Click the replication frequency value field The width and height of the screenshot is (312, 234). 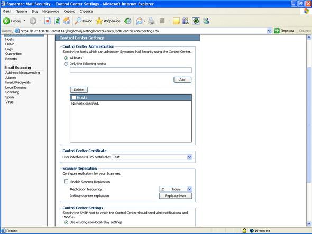[164, 189]
